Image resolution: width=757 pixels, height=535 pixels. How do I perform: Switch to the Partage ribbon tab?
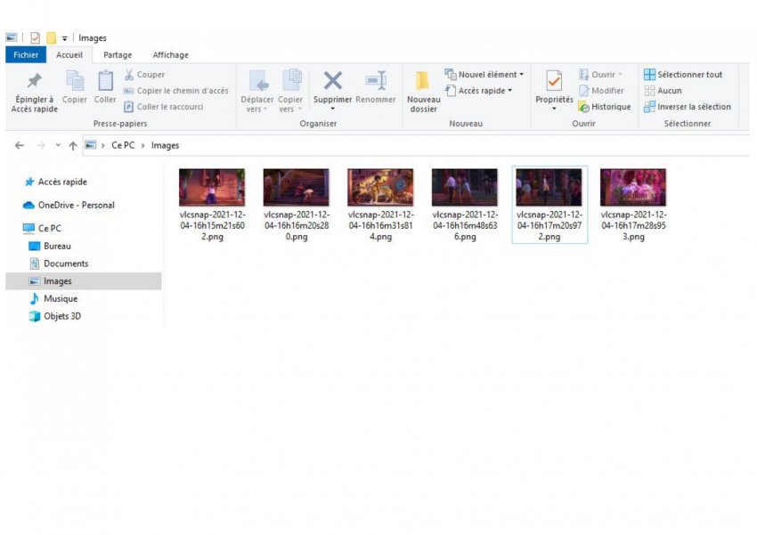118,55
